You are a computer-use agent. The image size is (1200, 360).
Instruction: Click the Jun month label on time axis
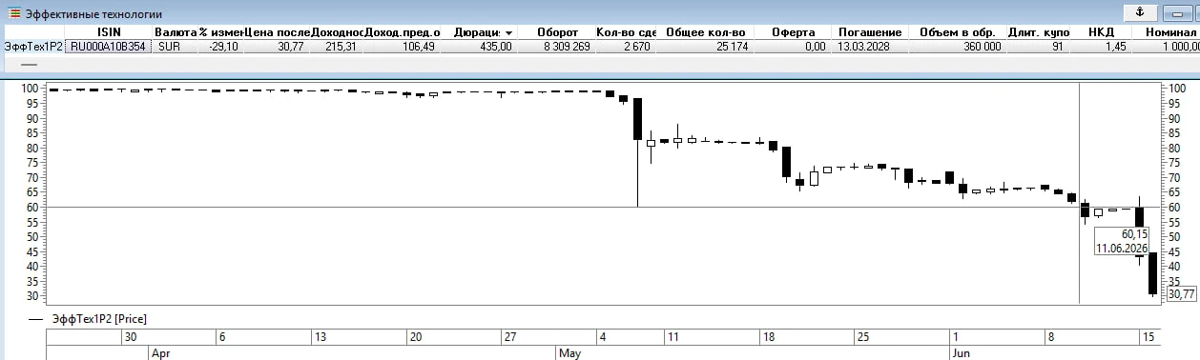coord(963,352)
